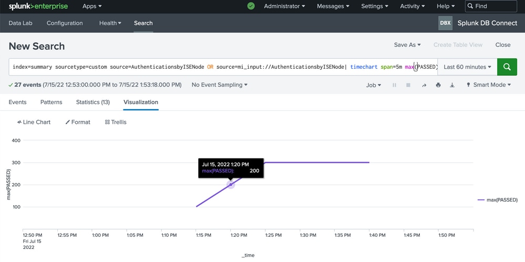Open Trellis layout options
This screenshot has width=525, height=262.
click(116, 122)
